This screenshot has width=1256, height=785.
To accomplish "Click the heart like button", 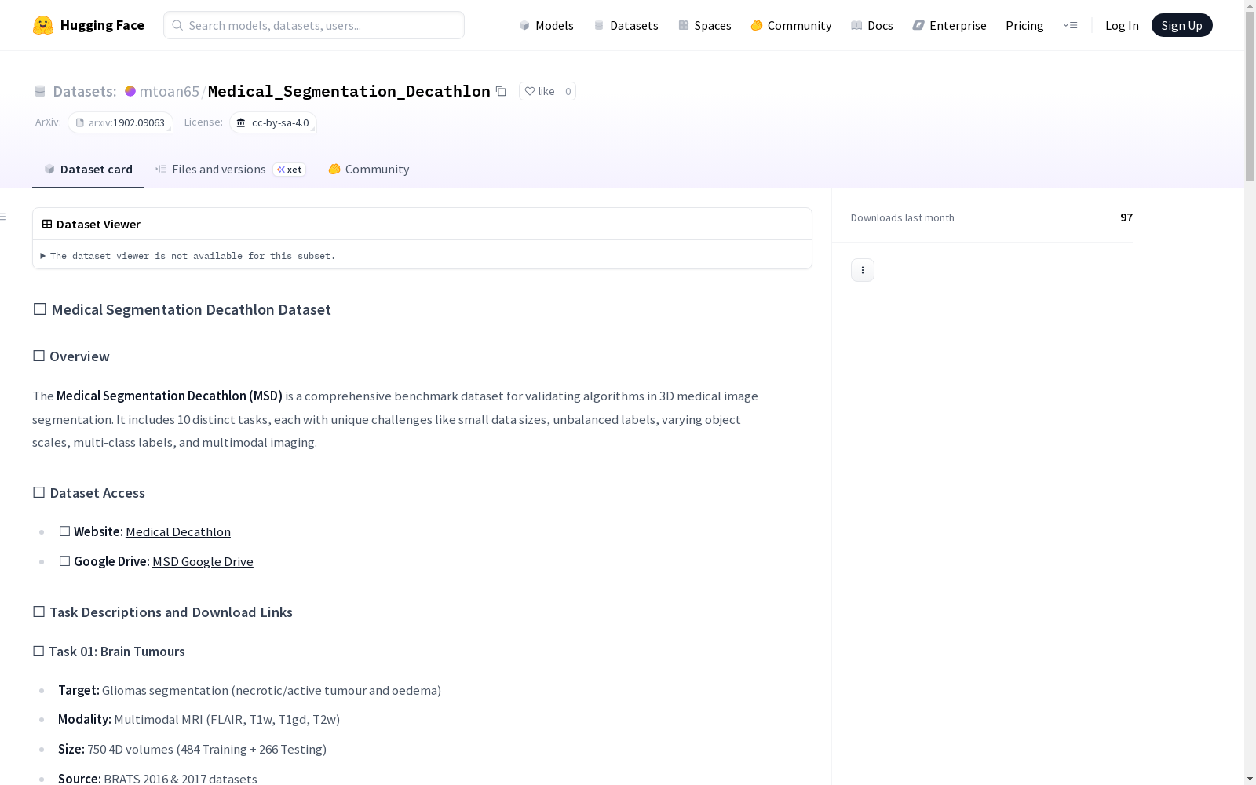I will coord(539,91).
